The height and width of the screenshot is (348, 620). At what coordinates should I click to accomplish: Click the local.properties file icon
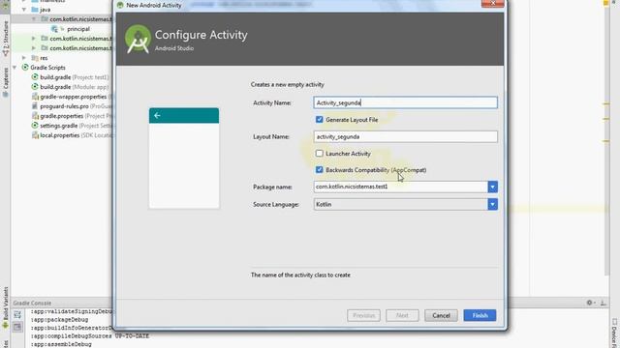[35, 135]
